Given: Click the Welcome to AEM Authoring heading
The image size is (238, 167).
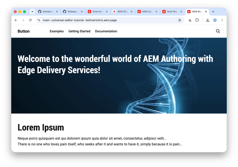Looking at the screenshot, I should tap(116, 64).
